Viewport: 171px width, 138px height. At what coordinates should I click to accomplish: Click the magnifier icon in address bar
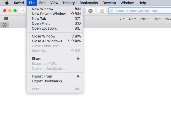tap(112, 11)
